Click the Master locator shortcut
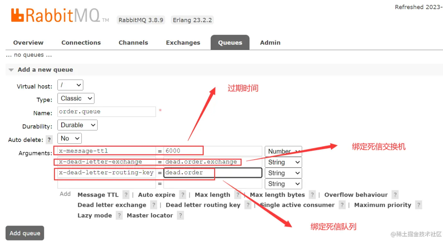The height and width of the screenshot is (242, 443). coord(150,215)
